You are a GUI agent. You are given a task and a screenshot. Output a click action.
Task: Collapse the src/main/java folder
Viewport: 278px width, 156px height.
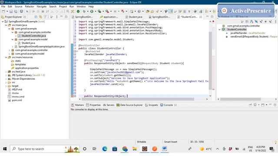pos(6,25)
